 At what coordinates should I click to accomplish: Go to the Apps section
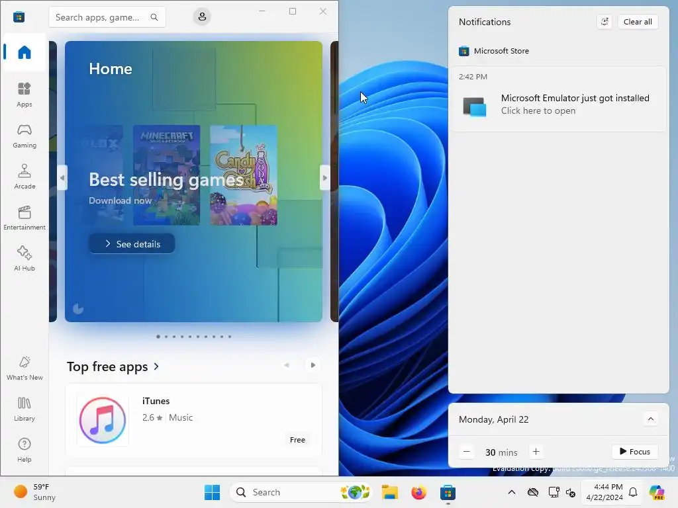[x=24, y=95]
